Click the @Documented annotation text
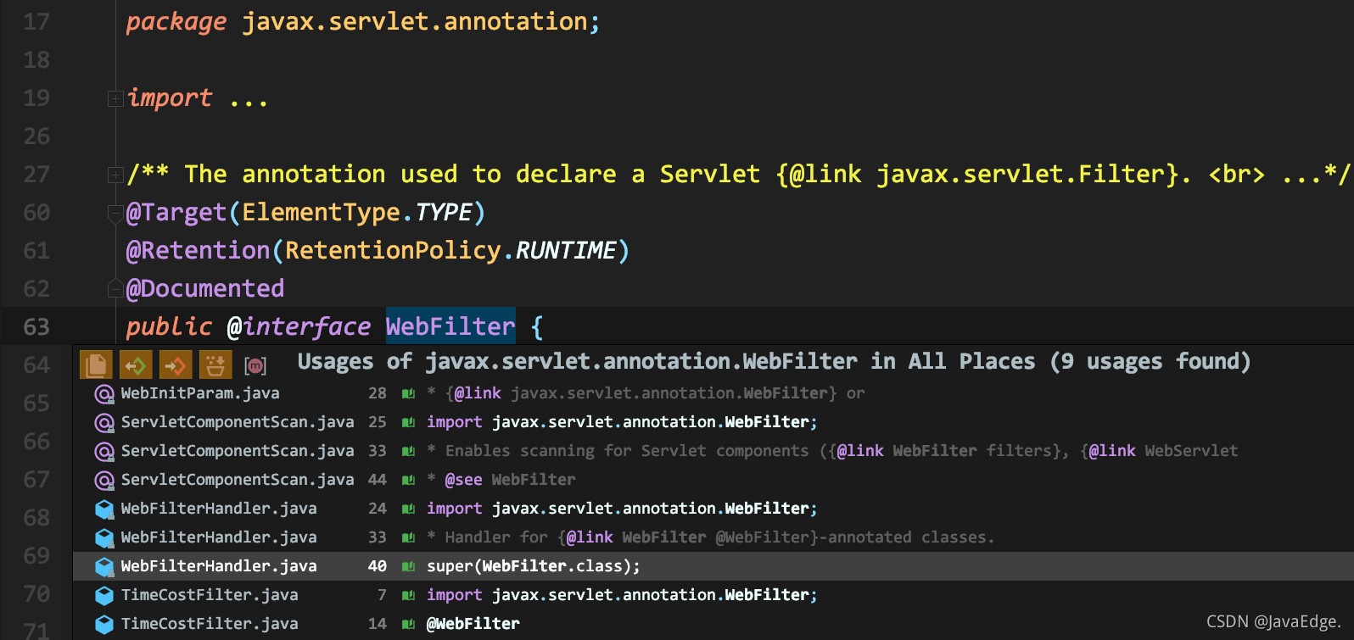 pyautogui.click(x=205, y=288)
